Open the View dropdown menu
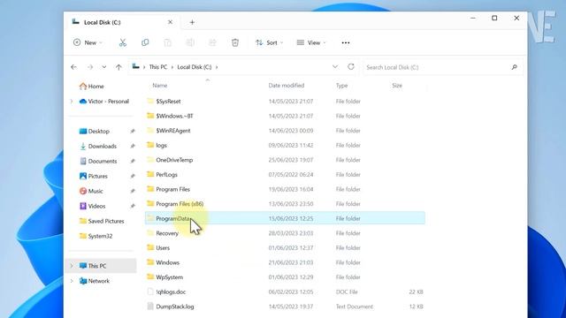Viewport: 566px width, 318px height. tap(311, 42)
